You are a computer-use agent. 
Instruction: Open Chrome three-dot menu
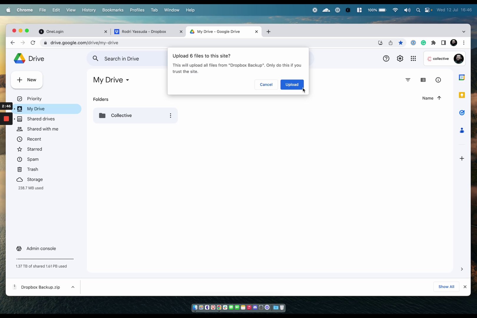(x=464, y=43)
